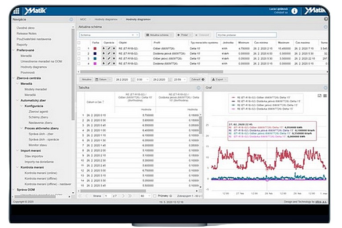Click the Tabuľka panel info icon
This screenshot has width=342, height=228.
[199, 88]
